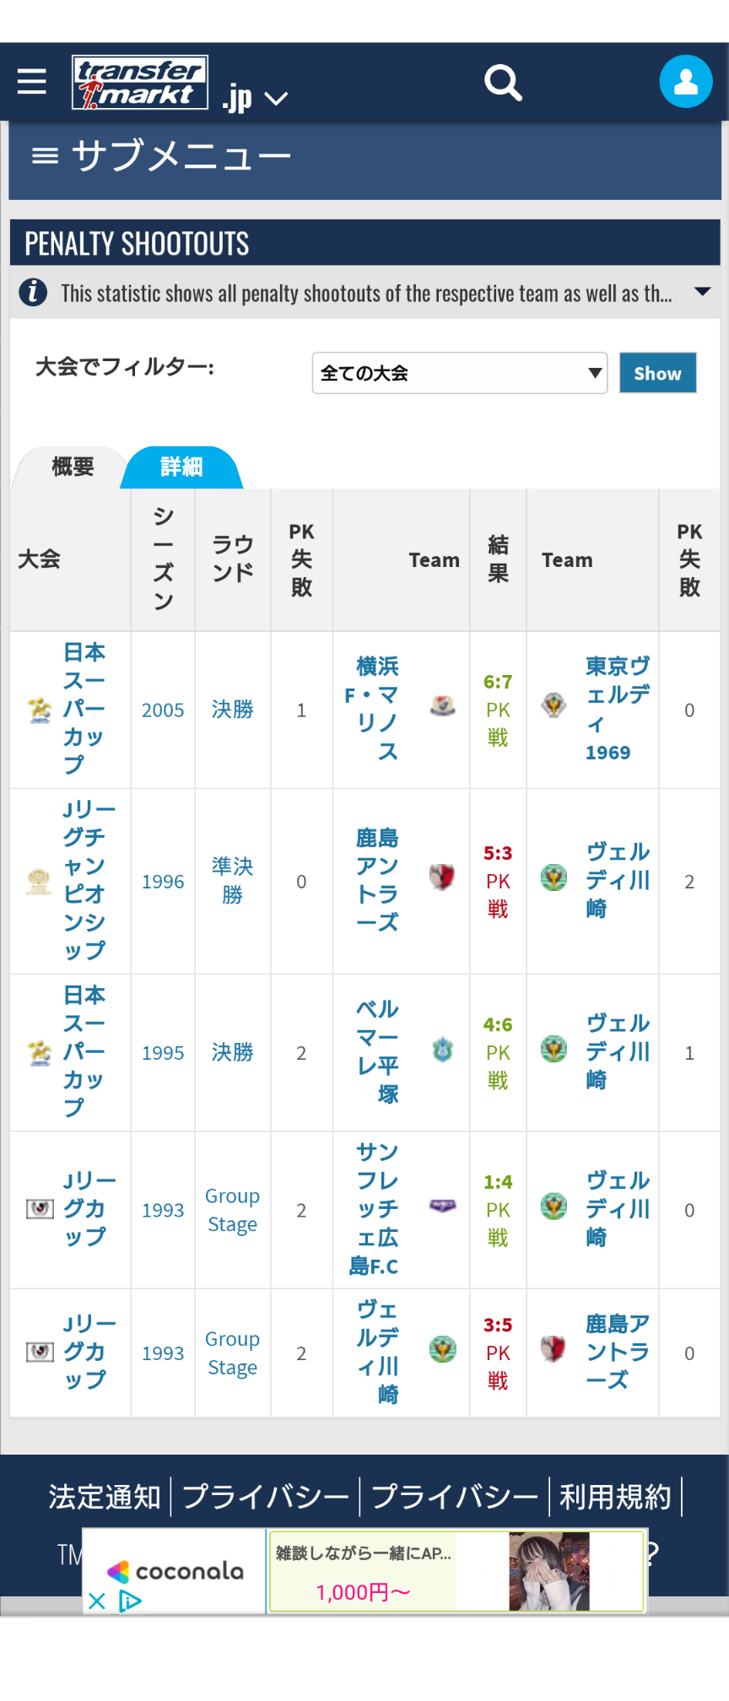
Task: Select the 詳細 tab
Action: point(181,467)
